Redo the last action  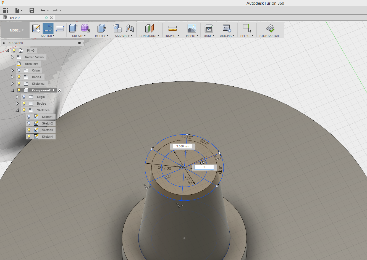[x=55, y=10]
